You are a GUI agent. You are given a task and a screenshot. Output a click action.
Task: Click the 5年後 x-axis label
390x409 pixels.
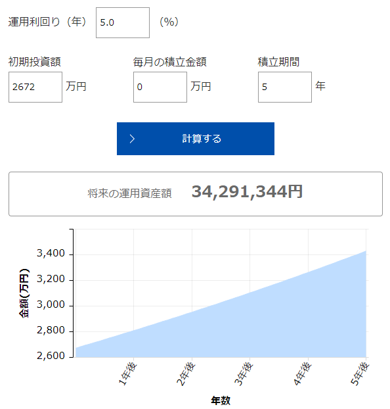coord(360,374)
